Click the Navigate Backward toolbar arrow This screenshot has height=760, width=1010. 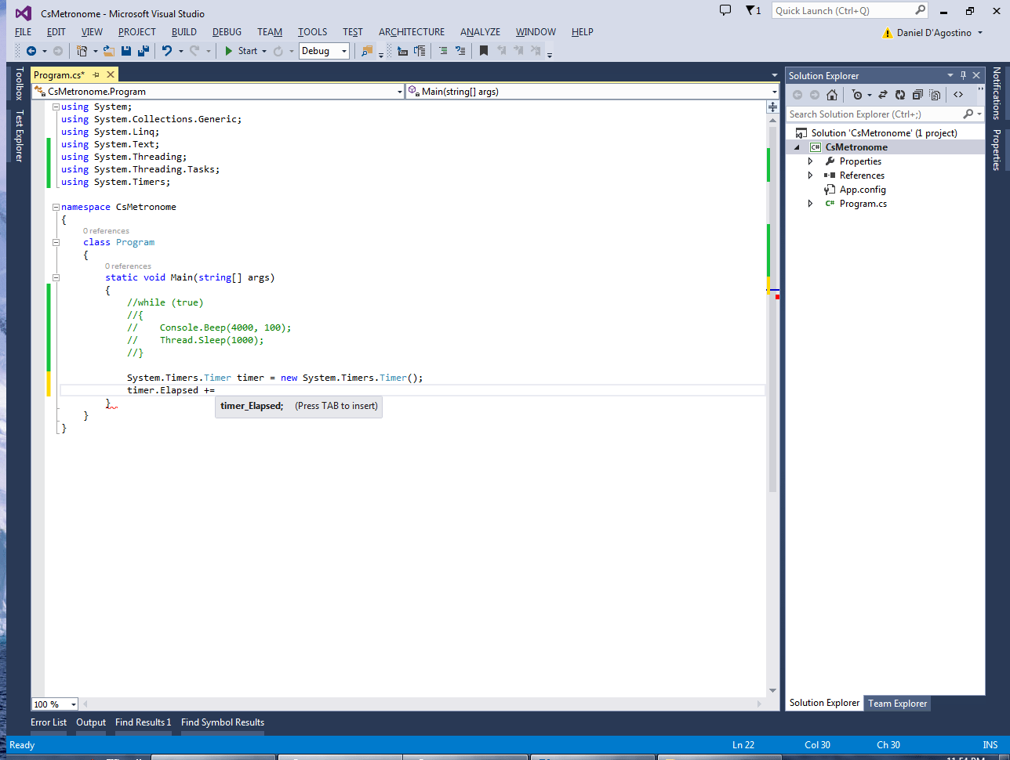pos(31,51)
